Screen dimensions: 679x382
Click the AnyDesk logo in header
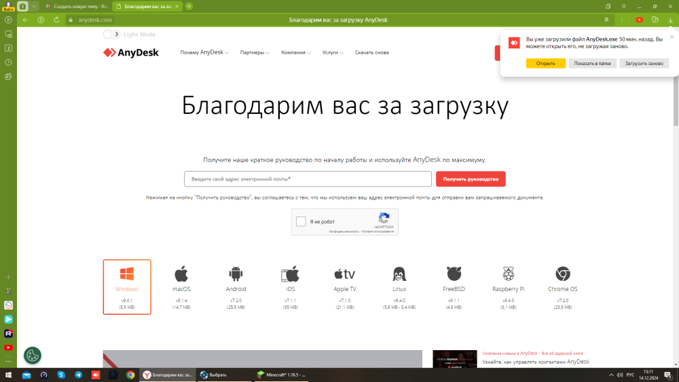coord(131,52)
